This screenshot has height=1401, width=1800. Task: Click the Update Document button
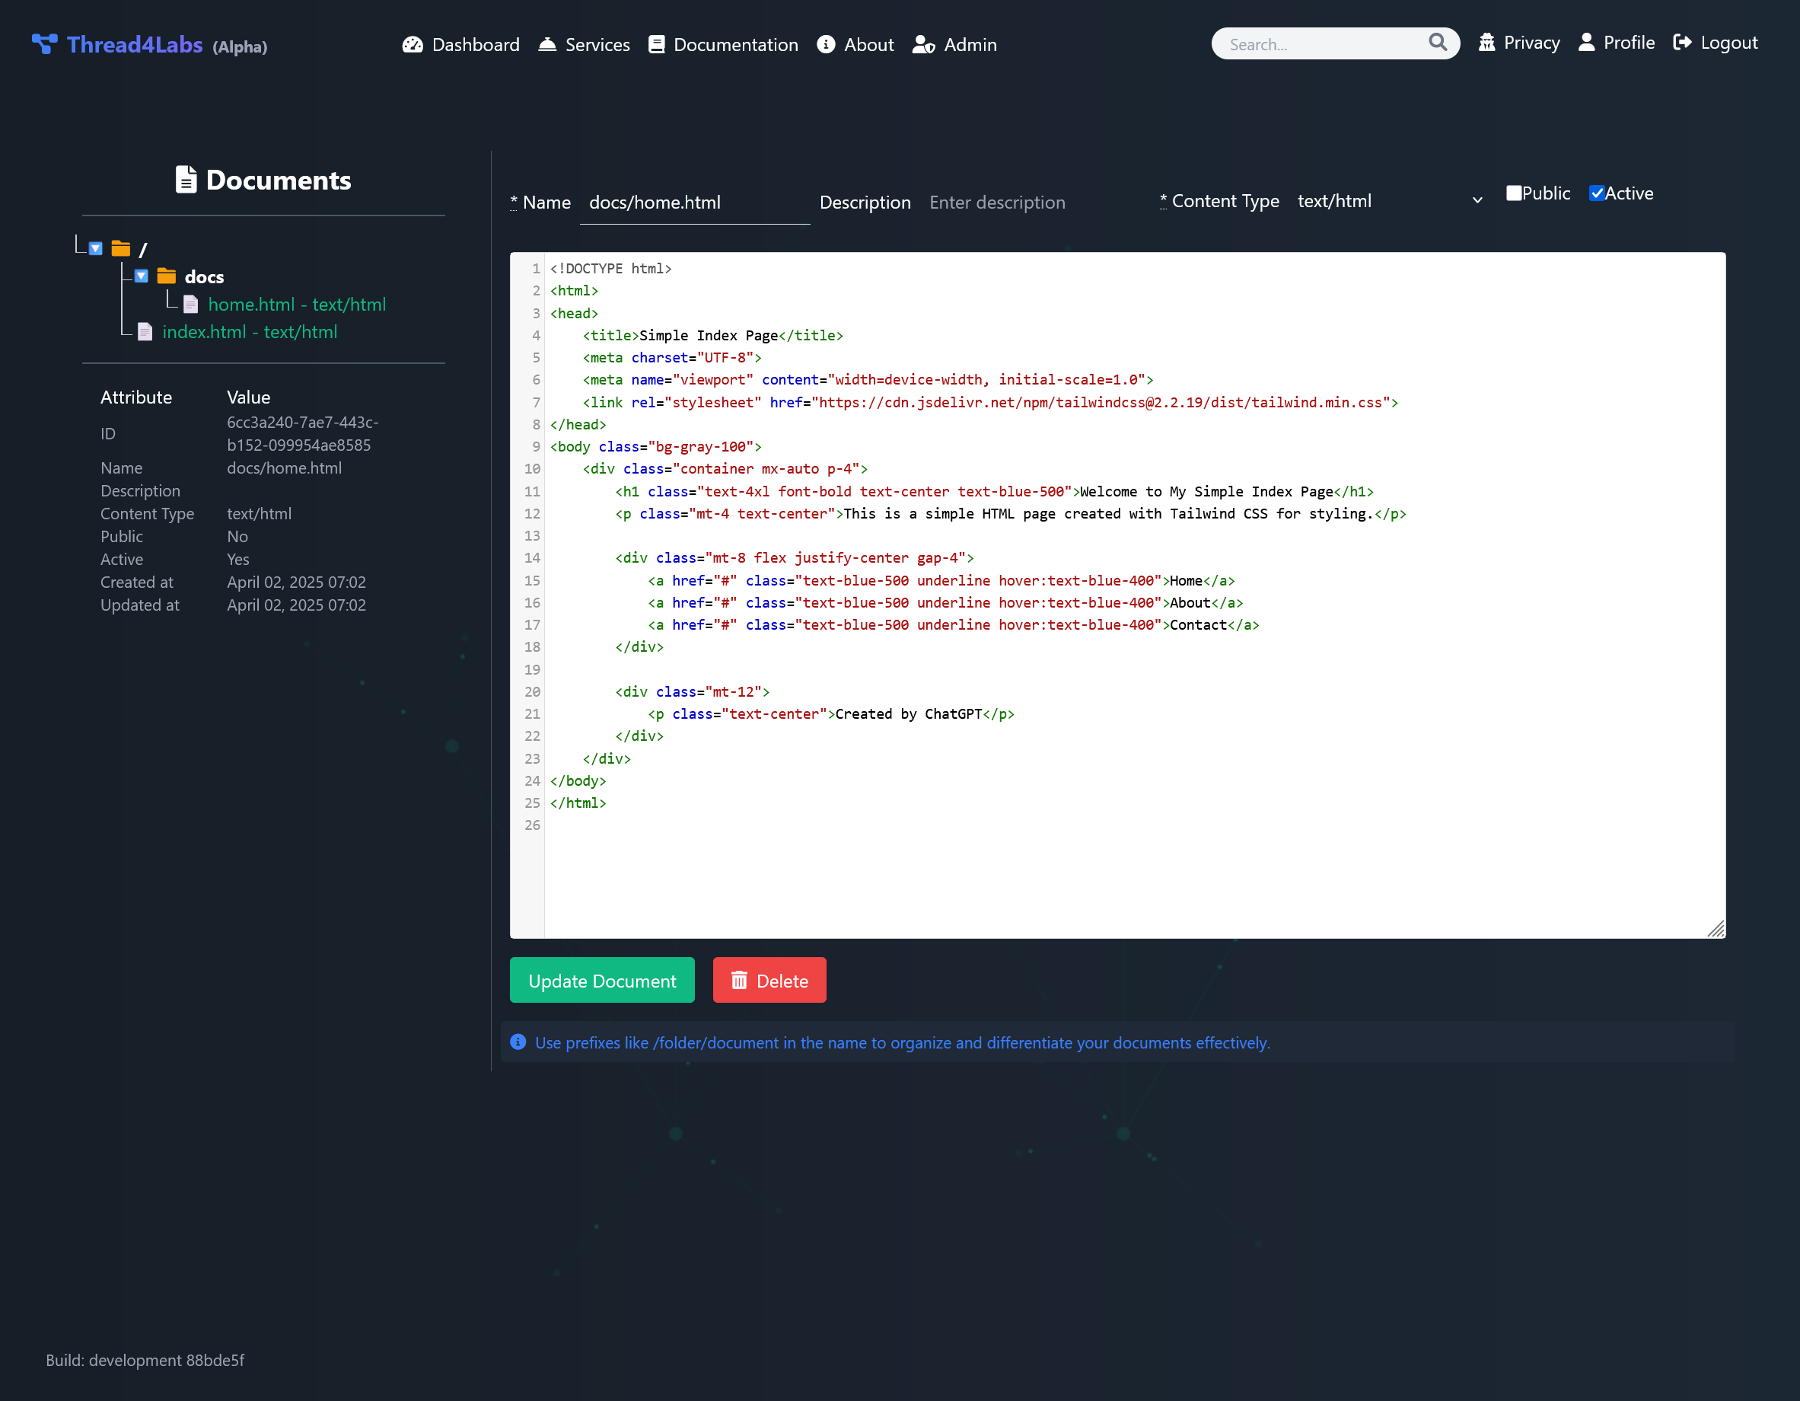pos(601,981)
